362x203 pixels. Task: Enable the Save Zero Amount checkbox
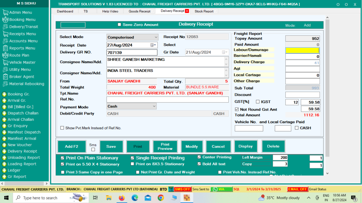[x=119, y=25]
